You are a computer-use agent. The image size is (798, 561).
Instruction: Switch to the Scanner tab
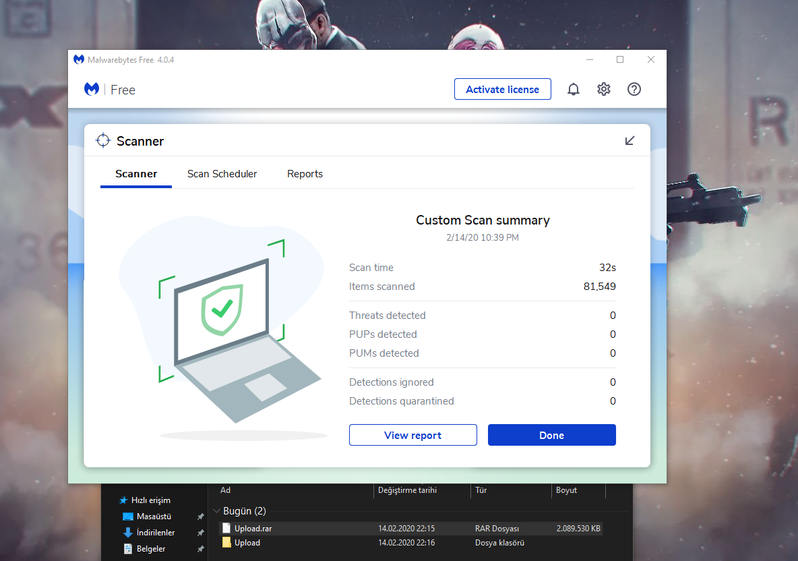point(136,174)
